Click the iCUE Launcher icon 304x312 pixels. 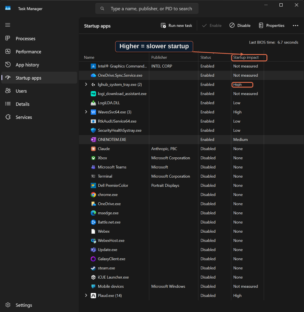coord(93,277)
